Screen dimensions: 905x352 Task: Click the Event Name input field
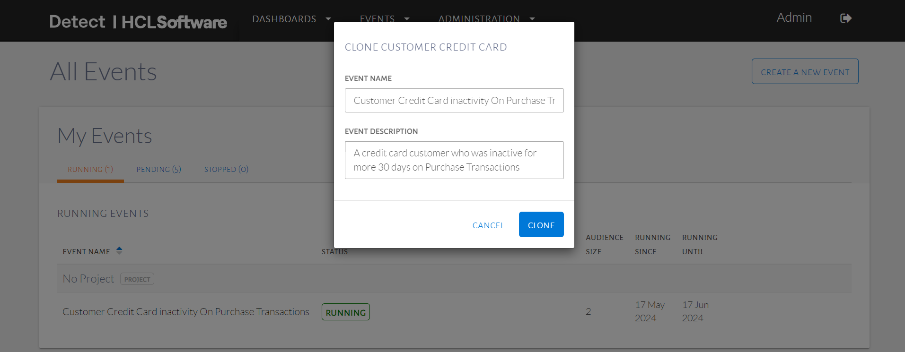(454, 101)
